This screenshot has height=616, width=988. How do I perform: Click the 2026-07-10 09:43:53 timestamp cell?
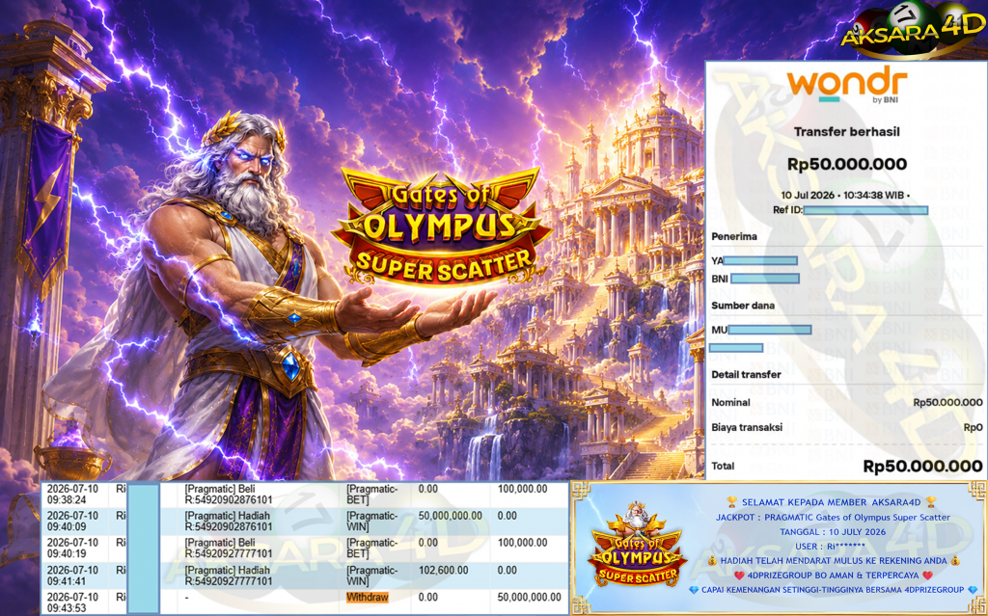72,603
